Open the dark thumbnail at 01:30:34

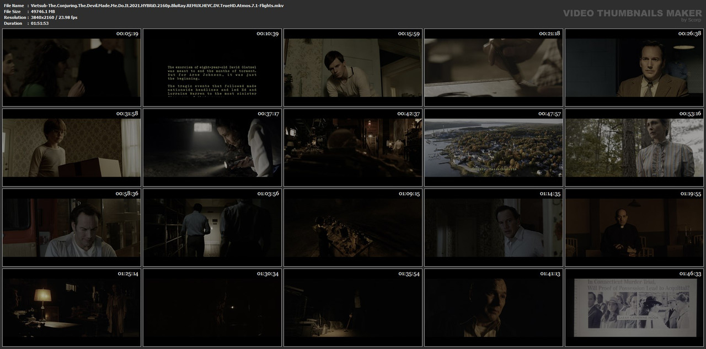coord(212,307)
